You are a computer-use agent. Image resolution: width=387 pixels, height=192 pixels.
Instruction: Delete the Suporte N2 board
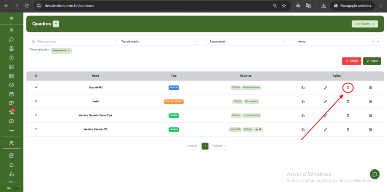348,88
